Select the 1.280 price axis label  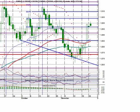[x=102, y=47]
